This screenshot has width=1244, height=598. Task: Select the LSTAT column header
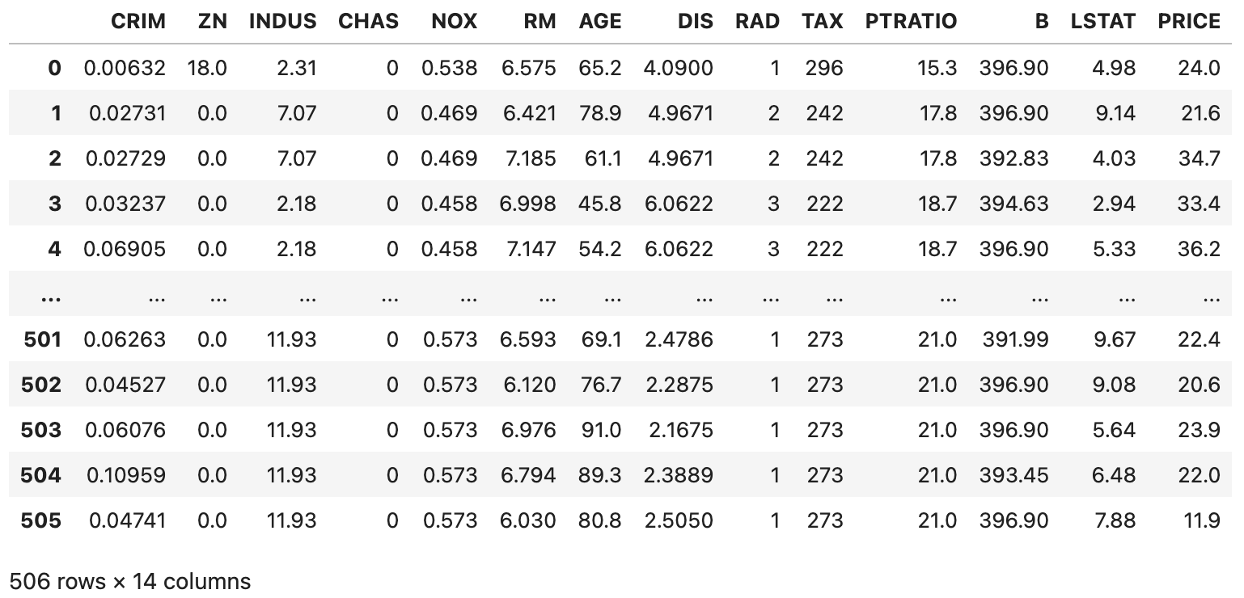tap(1102, 22)
